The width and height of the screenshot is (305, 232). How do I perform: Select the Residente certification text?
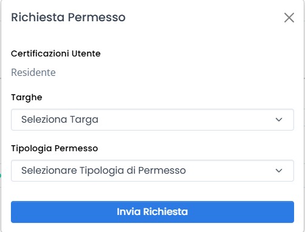[x=33, y=72]
